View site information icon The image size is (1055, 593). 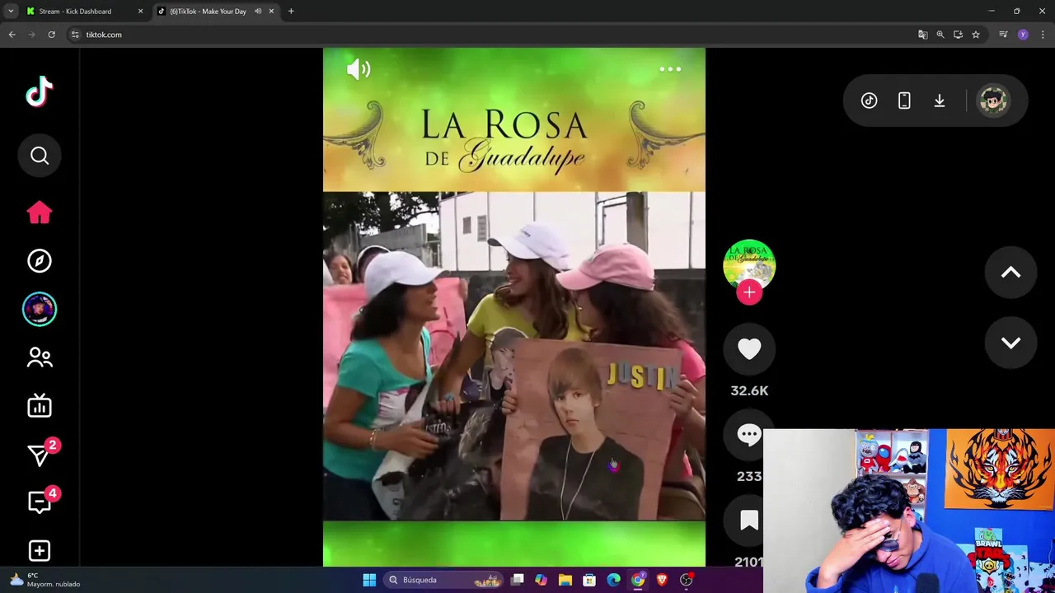[75, 35]
